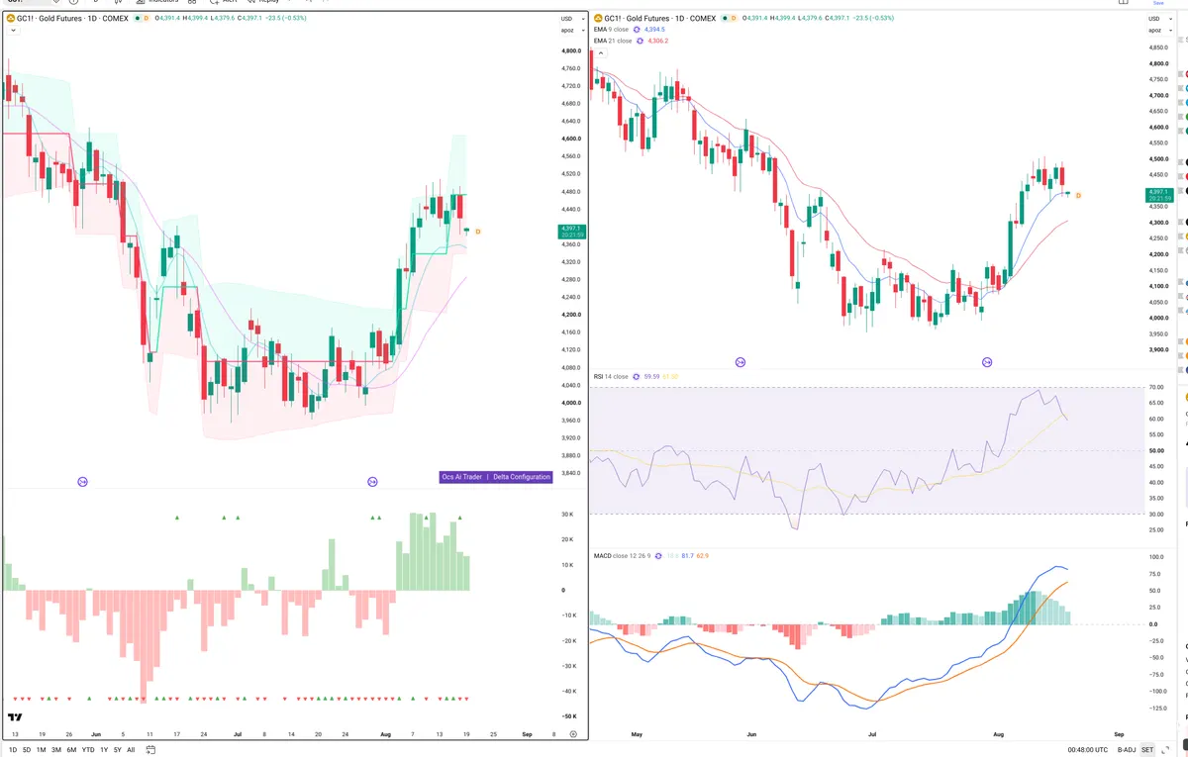Select 1D date range

tap(12, 750)
